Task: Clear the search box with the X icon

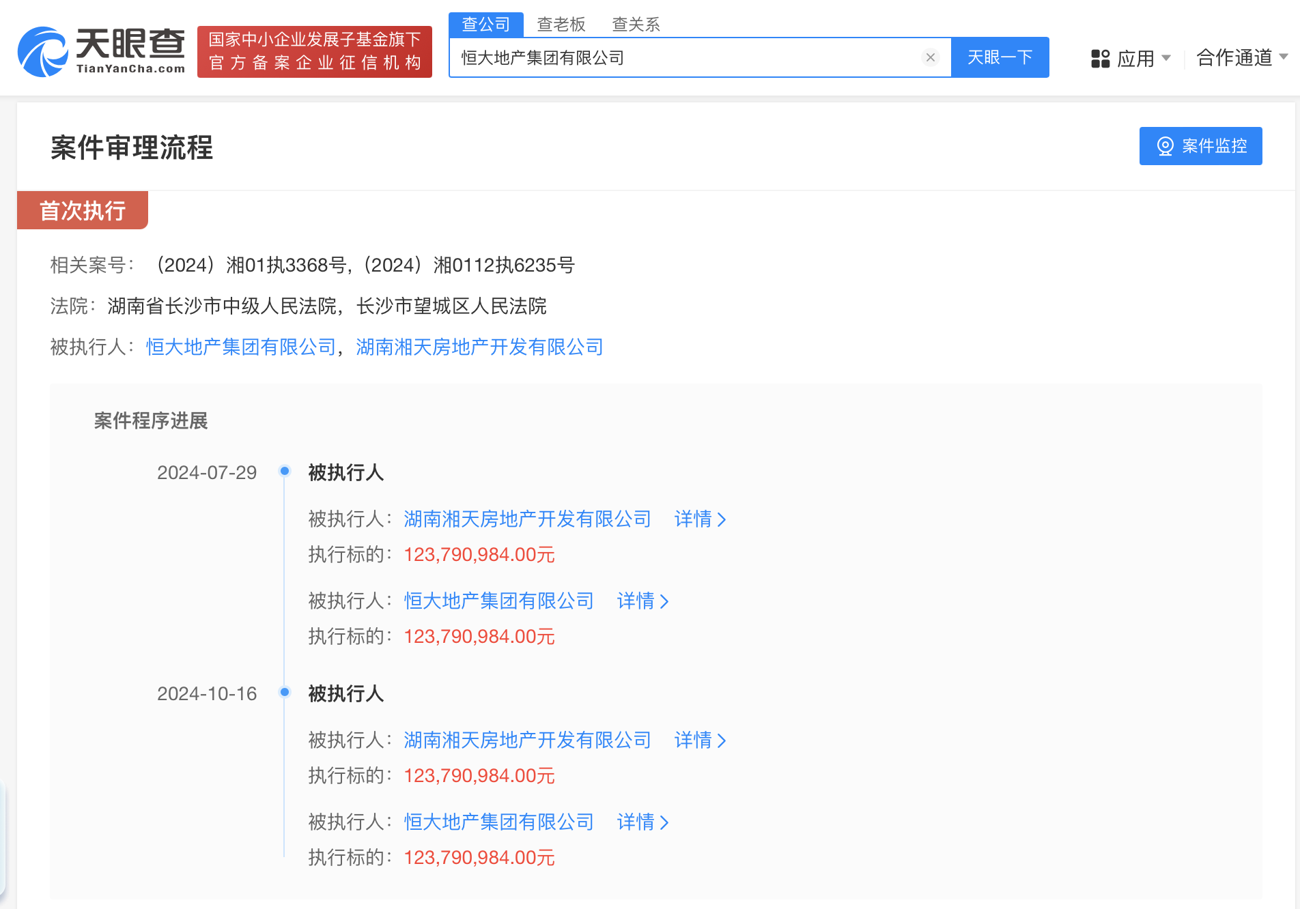Action: pyautogui.click(x=930, y=57)
